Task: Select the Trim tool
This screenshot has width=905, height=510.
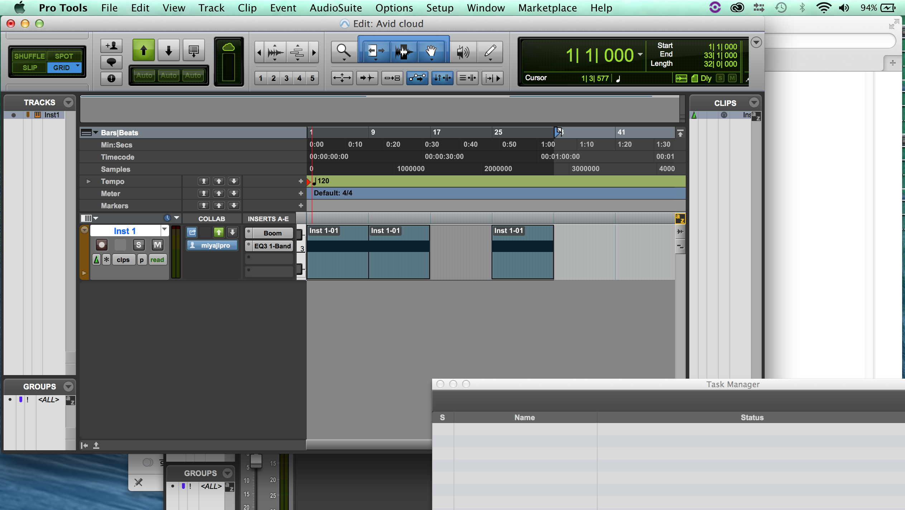Action: [376, 52]
